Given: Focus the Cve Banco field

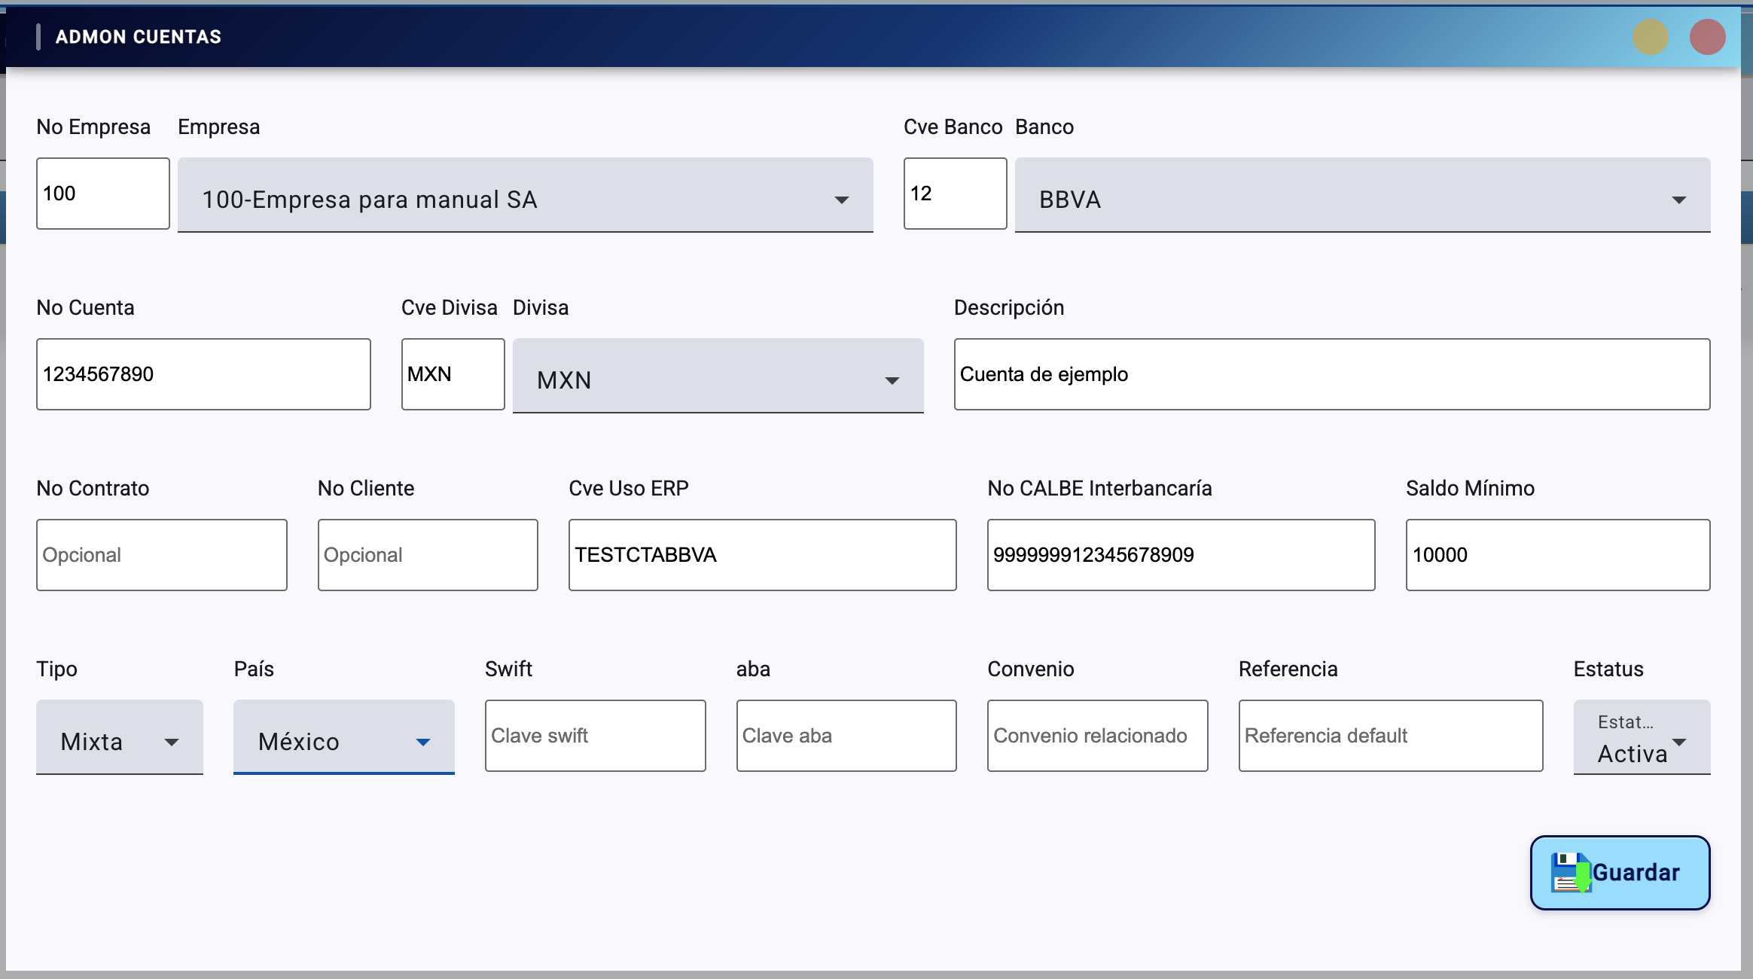Looking at the screenshot, I should (x=954, y=194).
